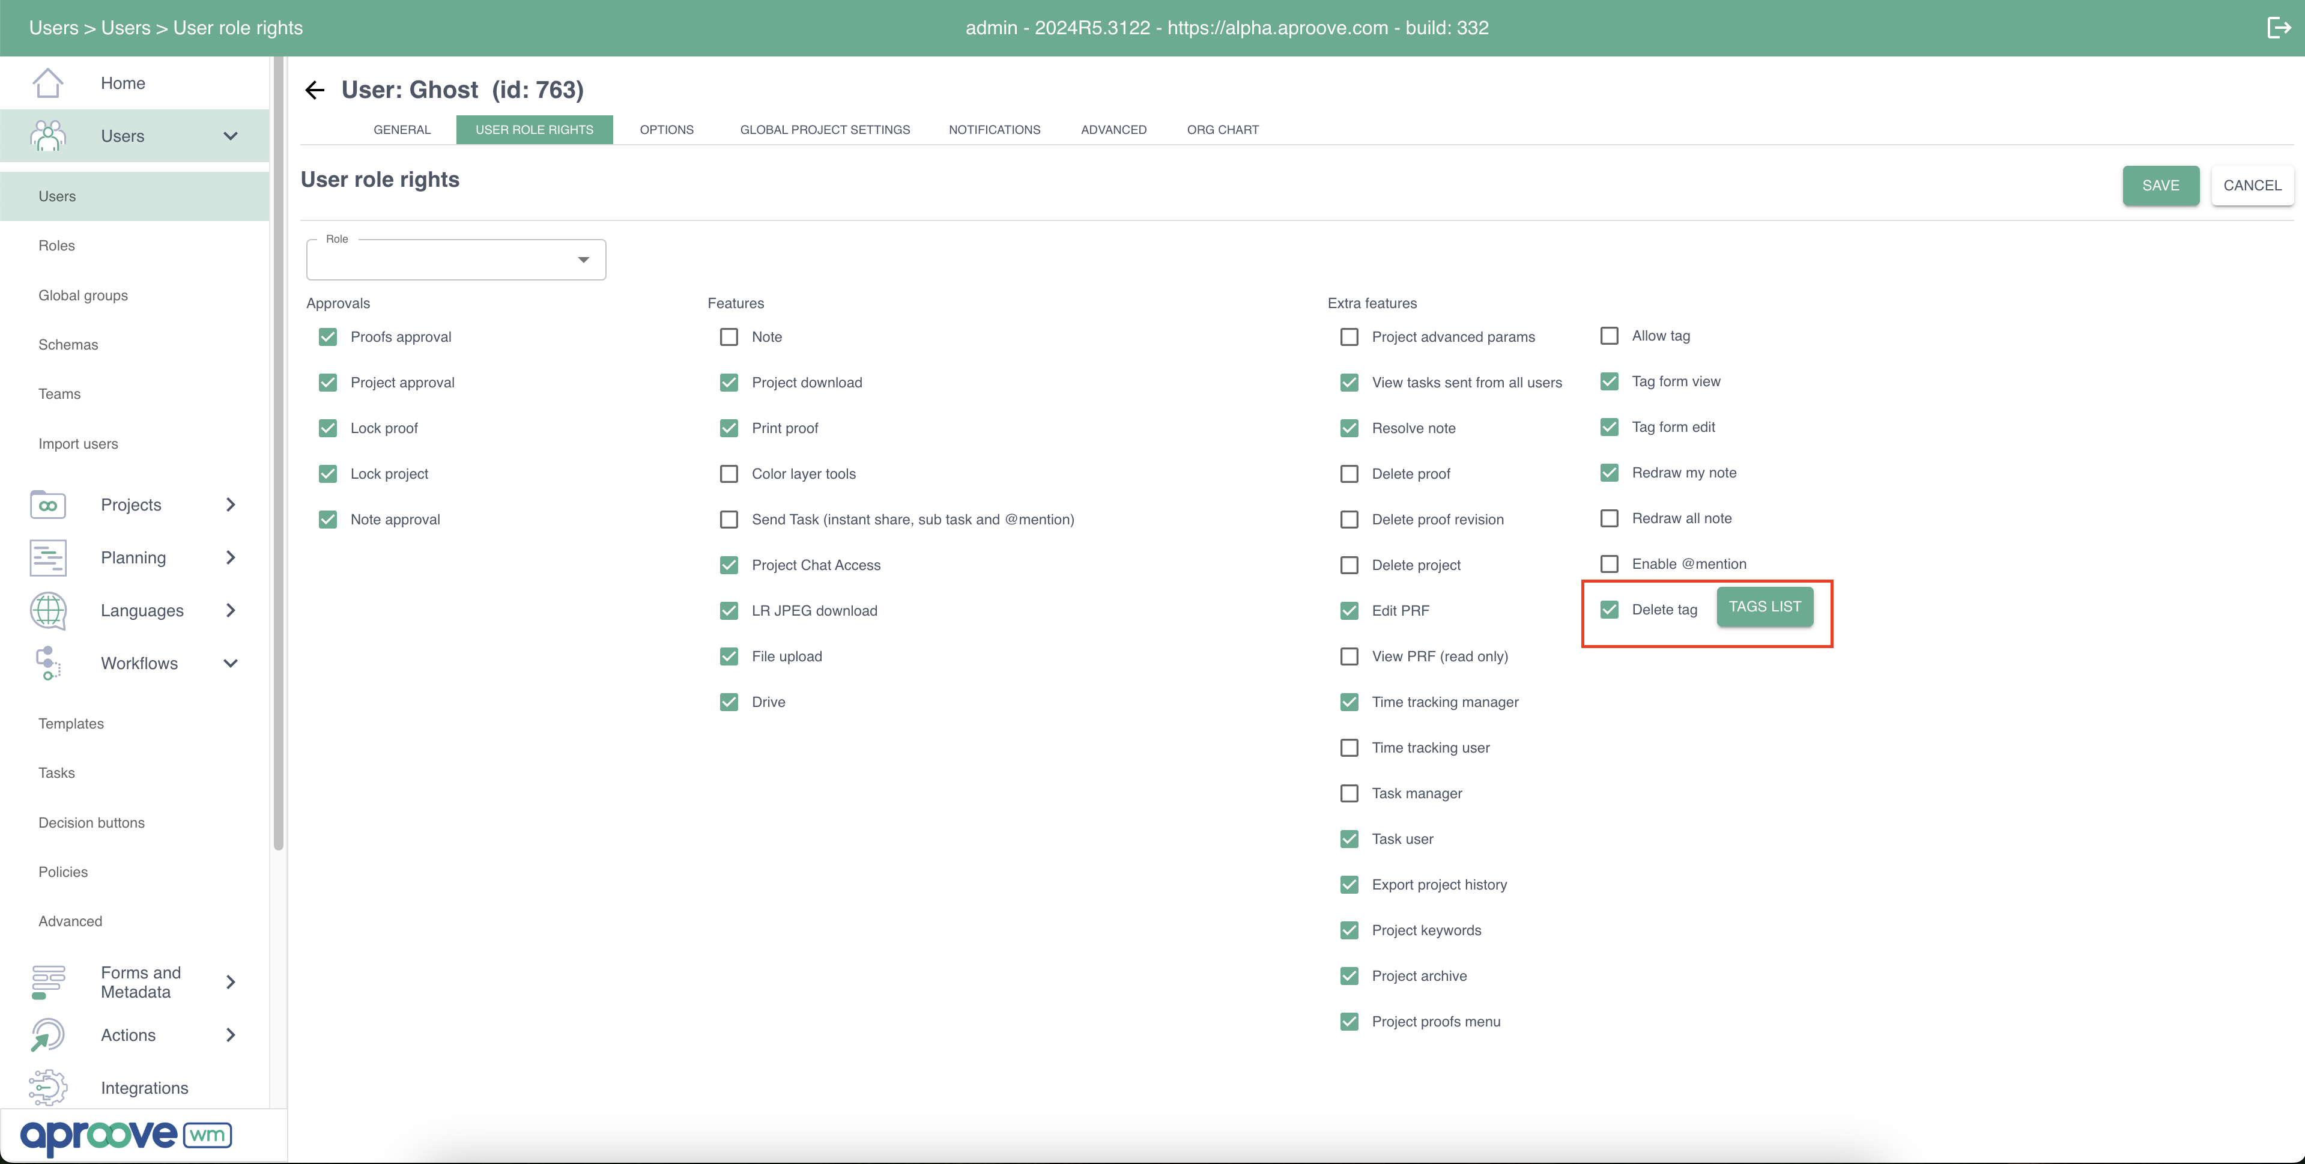Enable the Enable @mention checkbox
The width and height of the screenshot is (2305, 1164).
(x=1609, y=563)
